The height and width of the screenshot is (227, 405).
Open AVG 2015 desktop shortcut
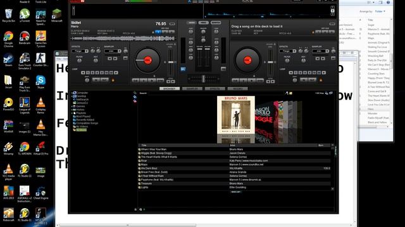8,192
